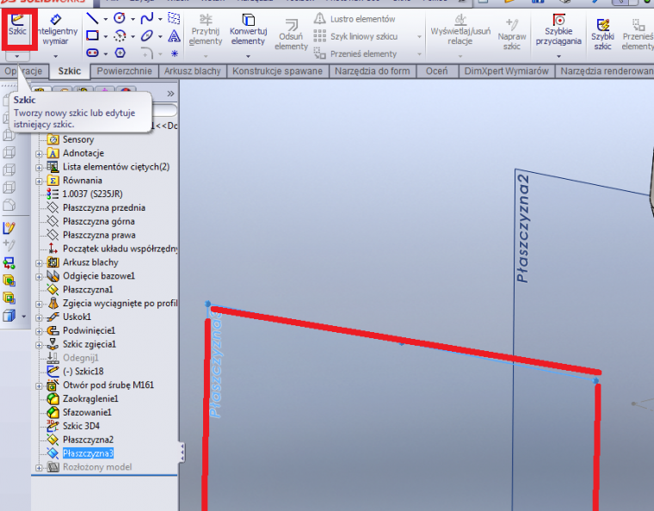This screenshot has height=511, width=654.
Task: Click Szybkie przyciągania tool
Action: [x=558, y=29]
